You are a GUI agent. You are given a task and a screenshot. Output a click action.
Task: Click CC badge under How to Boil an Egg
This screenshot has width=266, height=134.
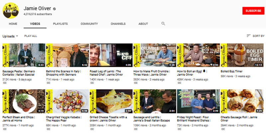pyautogui.click(x=180, y=83)
